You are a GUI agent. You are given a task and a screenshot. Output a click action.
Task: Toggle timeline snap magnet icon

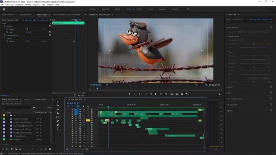[73, 106]
